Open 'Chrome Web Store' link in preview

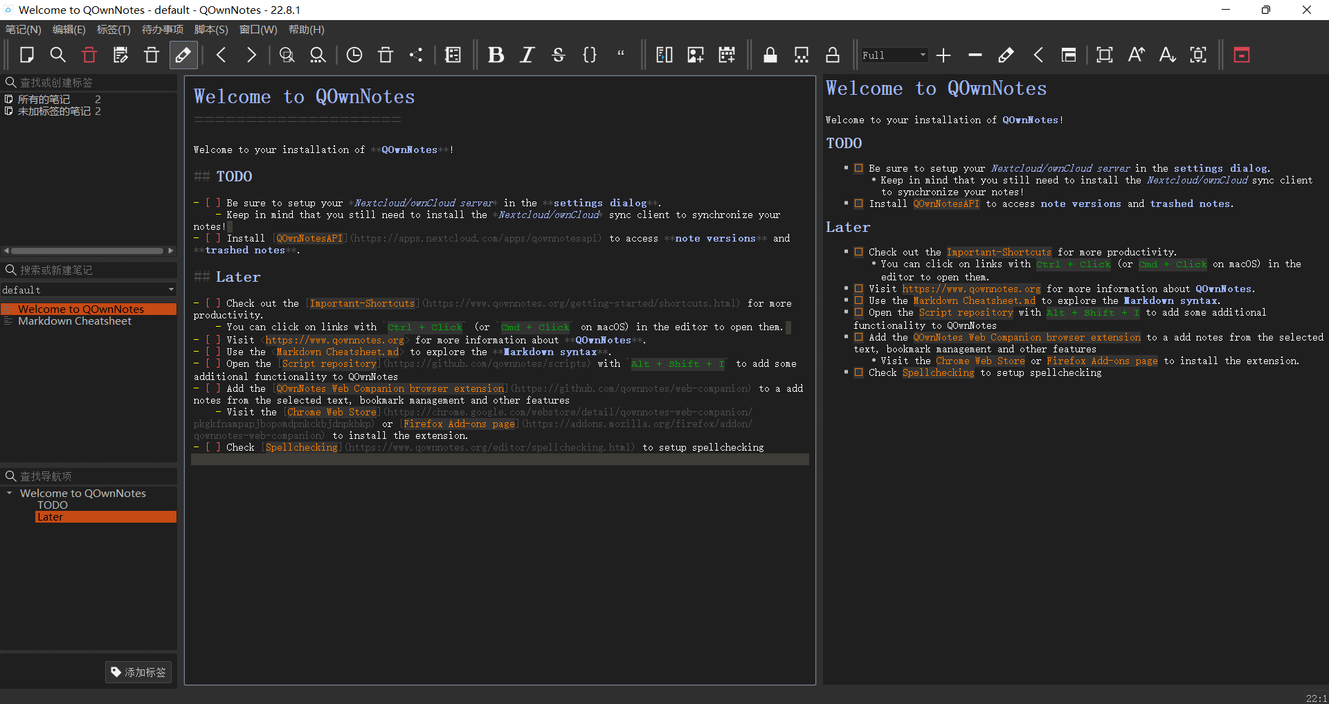point(980,361)
